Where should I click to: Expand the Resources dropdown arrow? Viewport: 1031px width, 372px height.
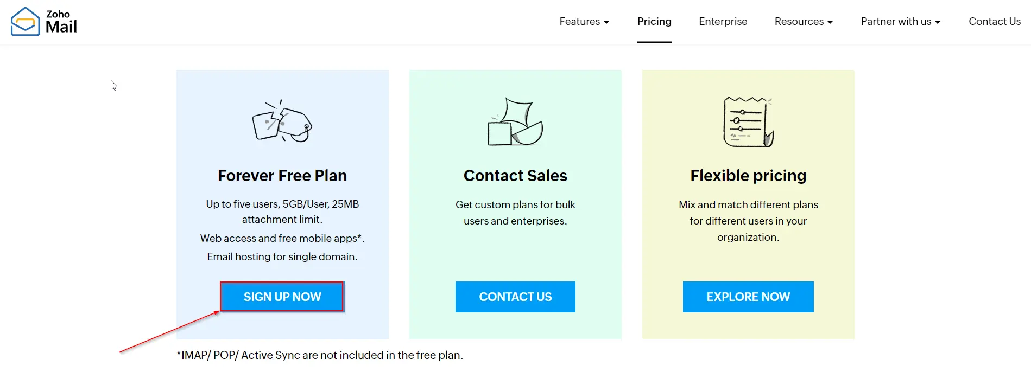click(x=830, y=22)
